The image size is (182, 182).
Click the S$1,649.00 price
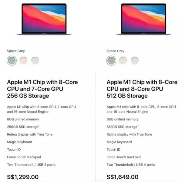[123, 177]
